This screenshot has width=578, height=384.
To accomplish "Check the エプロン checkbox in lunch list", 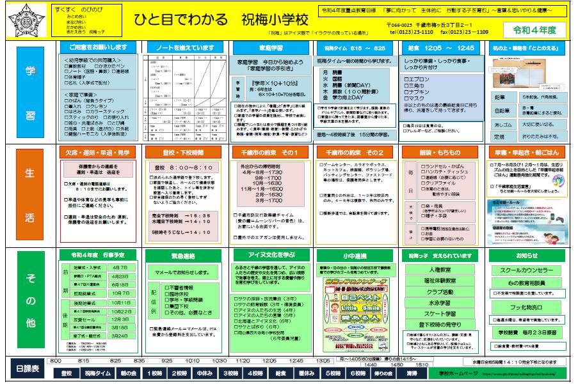I will point(407,79).
